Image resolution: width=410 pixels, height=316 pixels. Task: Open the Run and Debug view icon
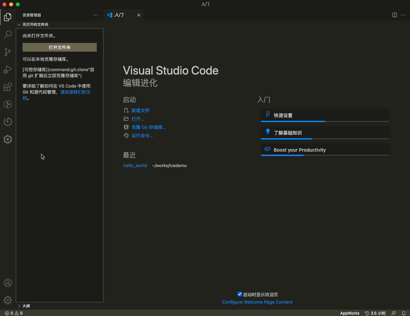(8, 69)
